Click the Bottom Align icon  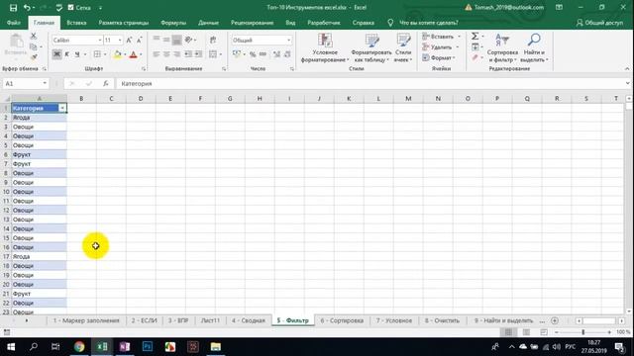[x=176, y=40]
